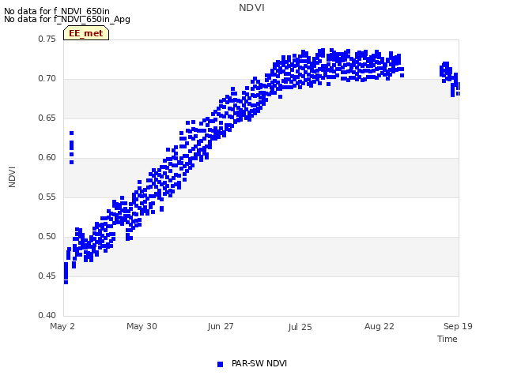Click the 0.45 y-axis tick label
The height and width of the screenshot is (379, 506).
[x=47, y=276]
